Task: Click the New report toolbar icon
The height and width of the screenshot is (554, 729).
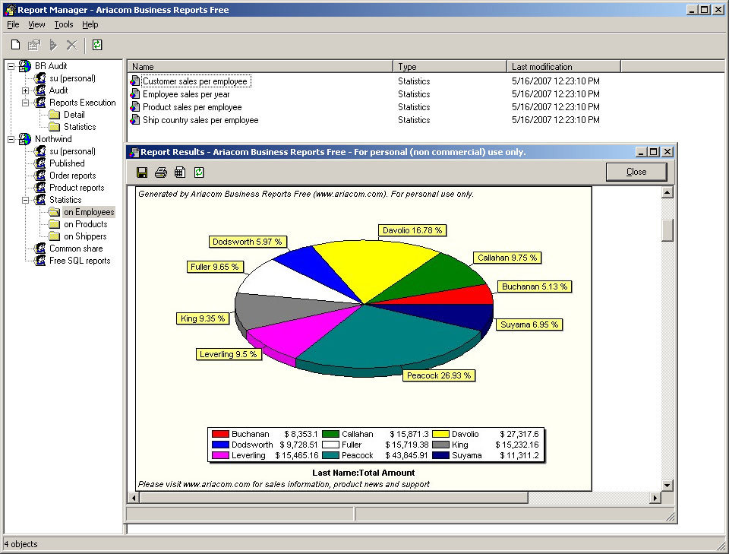Action: (x=15, y=45)
